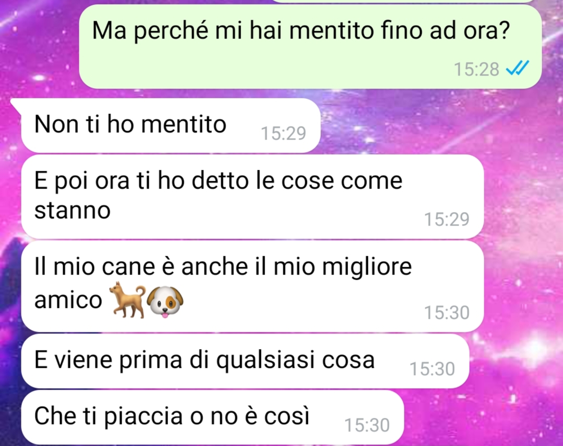Tap the word 'amico' before the emojis
This screenshot has width=563, height=446.
pos(68,300)
